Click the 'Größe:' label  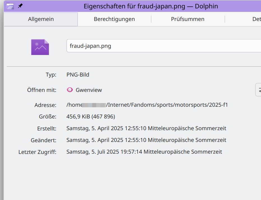(x=48, y=116)
